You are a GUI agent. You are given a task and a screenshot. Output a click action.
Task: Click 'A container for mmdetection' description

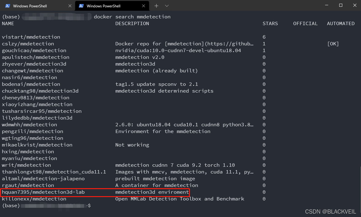(x=156, y=185)
